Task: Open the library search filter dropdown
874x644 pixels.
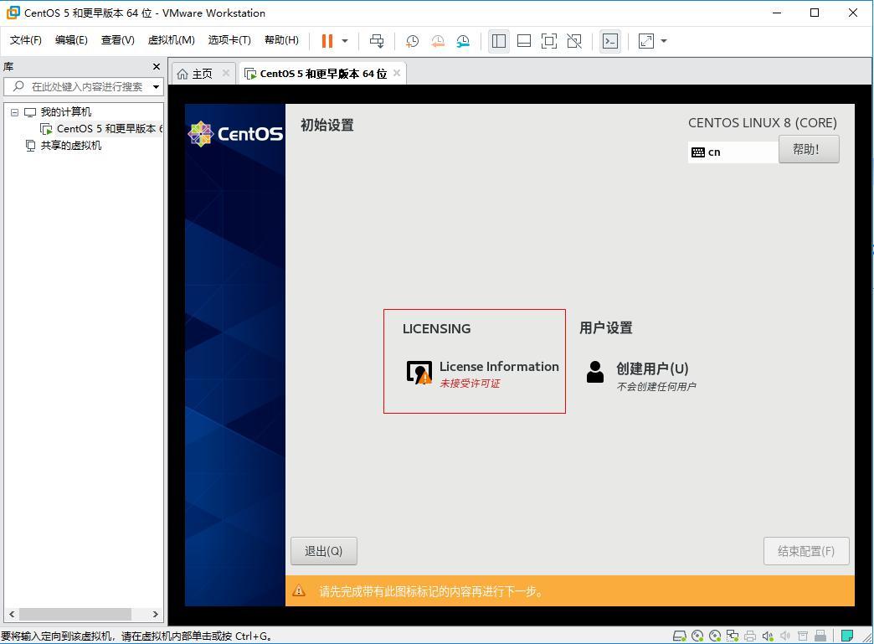Action: point(157,85)
